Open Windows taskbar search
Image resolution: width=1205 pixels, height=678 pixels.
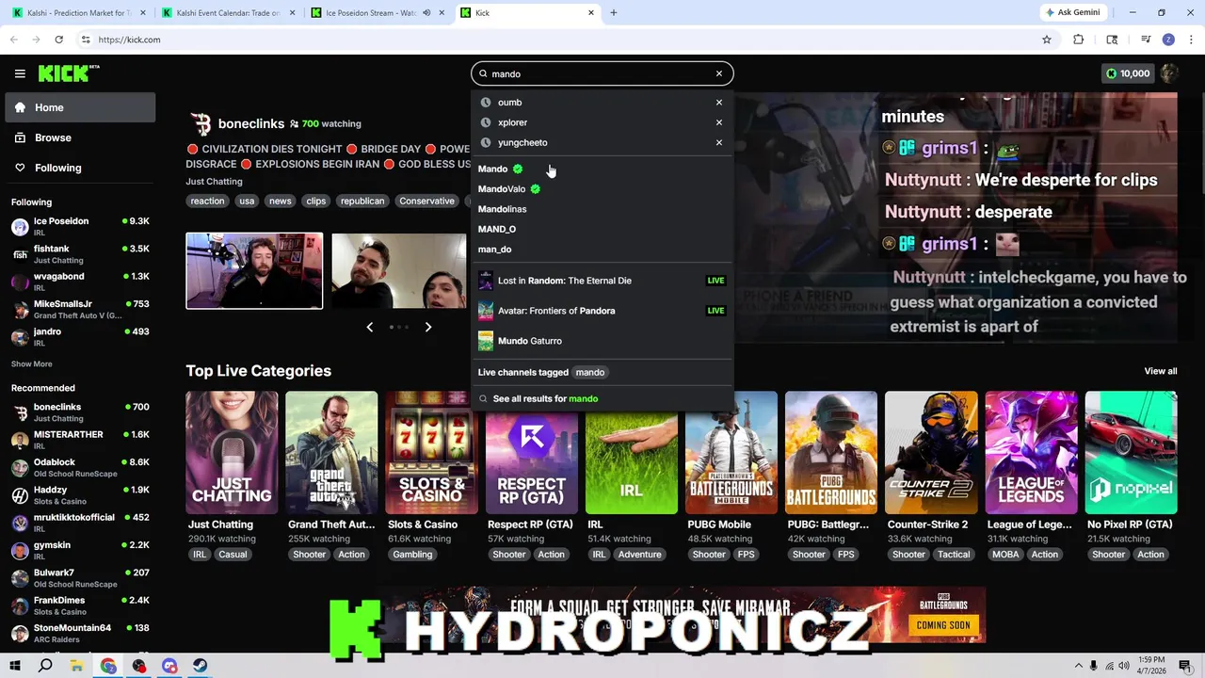pyautogui.click(x=45, y=666)
